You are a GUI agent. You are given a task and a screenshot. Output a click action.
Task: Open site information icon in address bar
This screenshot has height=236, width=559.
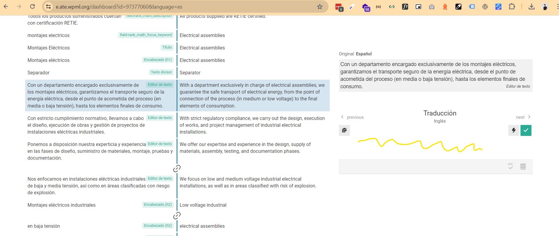click(x=48, y=7)
